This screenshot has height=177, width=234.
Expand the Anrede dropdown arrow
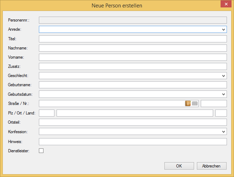(223, 29)
